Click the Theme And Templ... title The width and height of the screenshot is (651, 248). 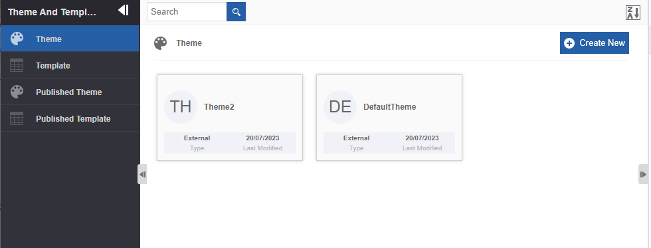(52, 12)
